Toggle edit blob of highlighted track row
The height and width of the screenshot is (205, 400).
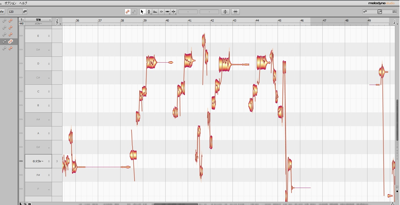pyautogui.click(x=11, y=42)
